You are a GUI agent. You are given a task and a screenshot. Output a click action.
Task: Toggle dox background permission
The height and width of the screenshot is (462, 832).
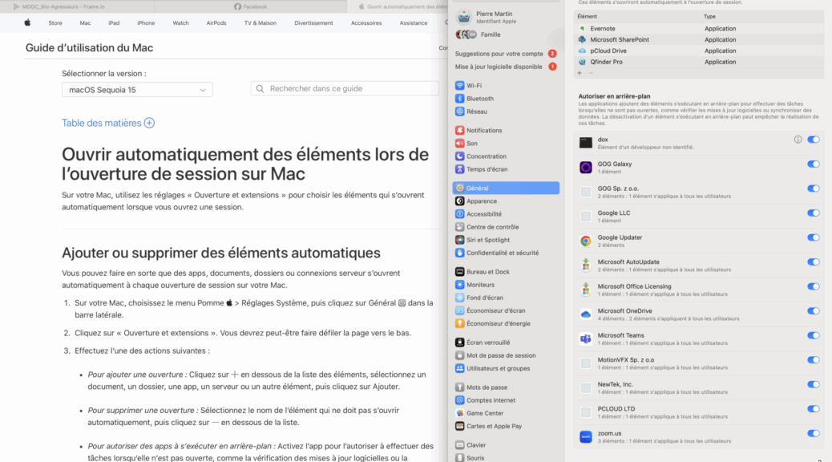point(814,140)
